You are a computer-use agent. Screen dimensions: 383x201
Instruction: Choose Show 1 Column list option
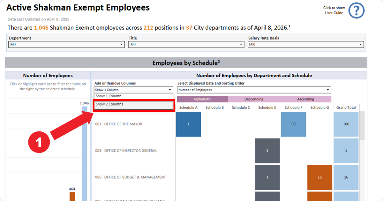(x=133, y=96)
